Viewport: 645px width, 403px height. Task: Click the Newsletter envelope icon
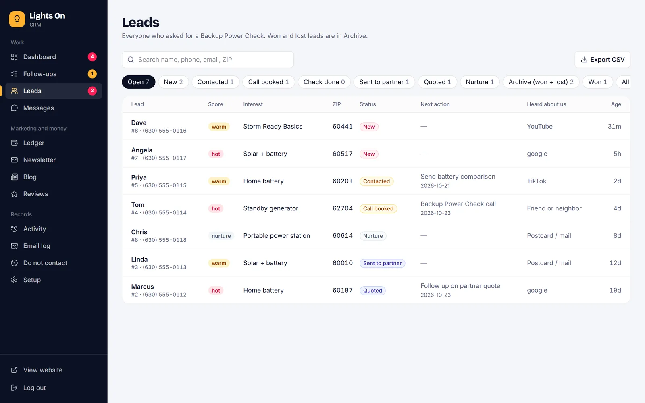15,160
